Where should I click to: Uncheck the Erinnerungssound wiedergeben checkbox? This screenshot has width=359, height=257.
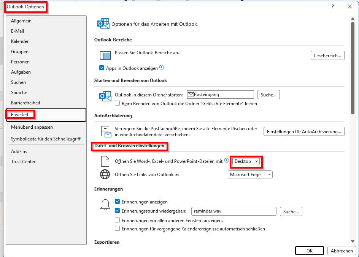pos(118,211)
